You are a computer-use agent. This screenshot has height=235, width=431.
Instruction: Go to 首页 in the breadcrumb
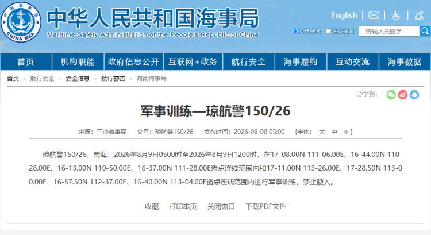coord(13,79)
